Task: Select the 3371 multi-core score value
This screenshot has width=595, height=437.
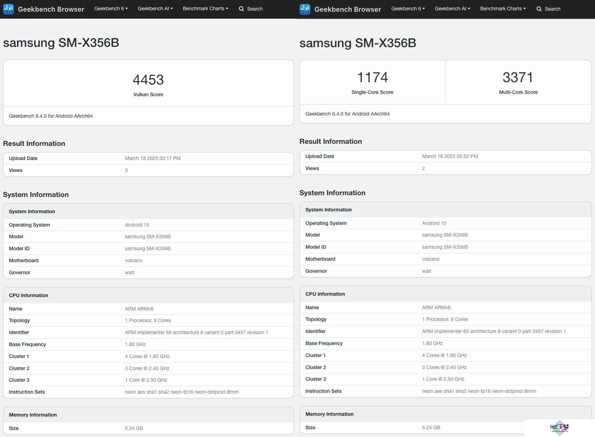Action: tap(518, 77)
